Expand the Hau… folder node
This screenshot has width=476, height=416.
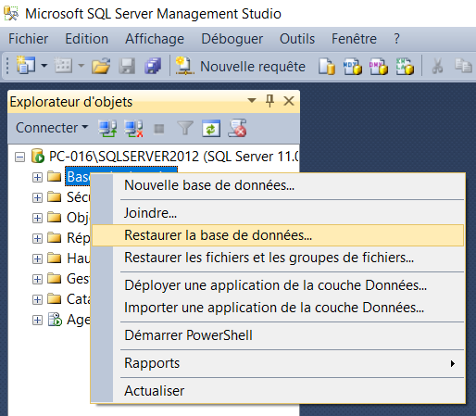(37, 259)
